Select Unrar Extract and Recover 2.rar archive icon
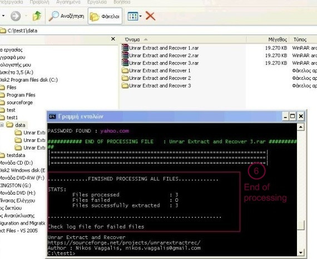Viewport: 317px width, 259px height. coord(125,55)
